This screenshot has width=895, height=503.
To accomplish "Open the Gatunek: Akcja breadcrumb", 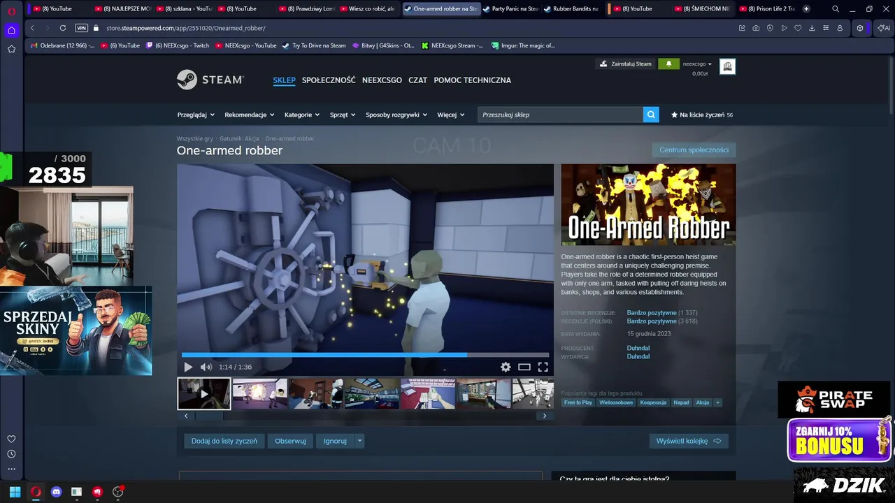I will point(239,138).
